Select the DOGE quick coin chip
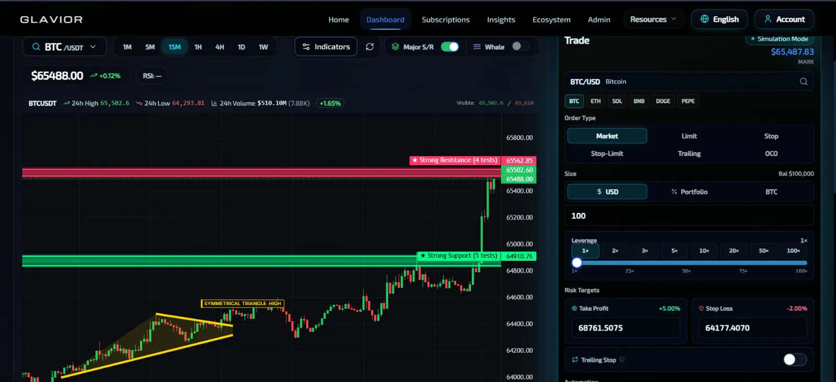The width and height of the screenshot is (836, 382). tap(663, 101)
